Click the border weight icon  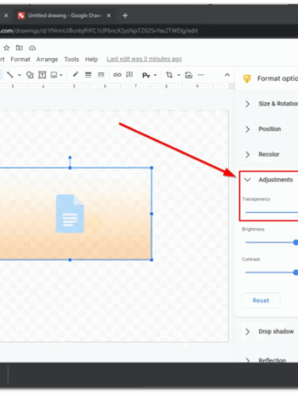click(88, 75)
